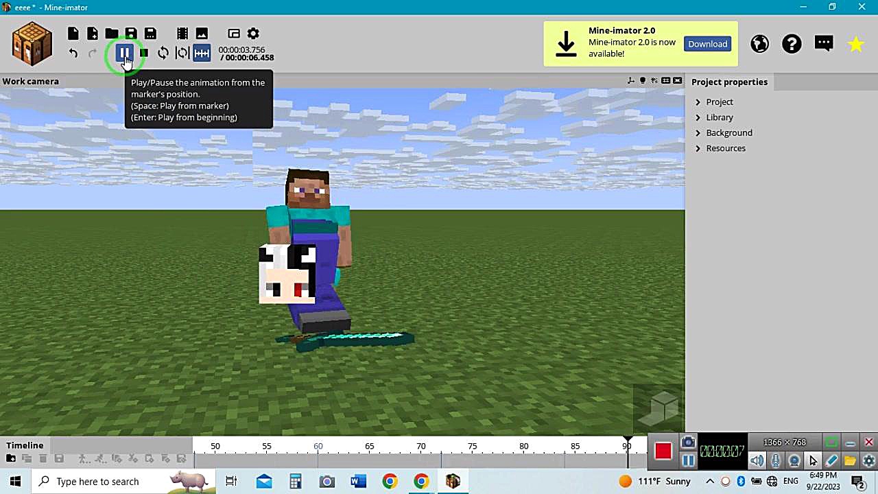Viewport: 878px width, 494px height.
Task: Toggle the recorder speaker audio
Action: [x=757, y=461]
